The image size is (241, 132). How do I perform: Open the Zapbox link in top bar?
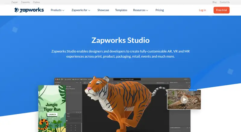point(36,2)
